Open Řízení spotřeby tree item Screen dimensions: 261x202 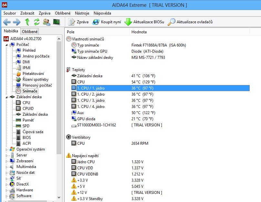tap(32, 80)
